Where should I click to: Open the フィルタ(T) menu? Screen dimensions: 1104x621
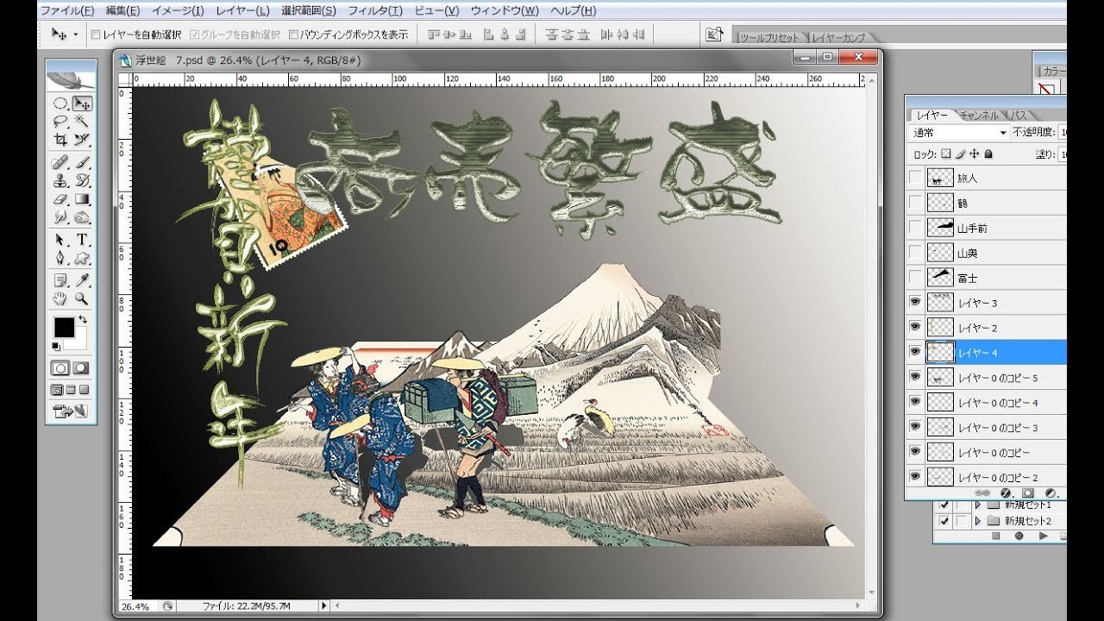click(x=375, y=11)
